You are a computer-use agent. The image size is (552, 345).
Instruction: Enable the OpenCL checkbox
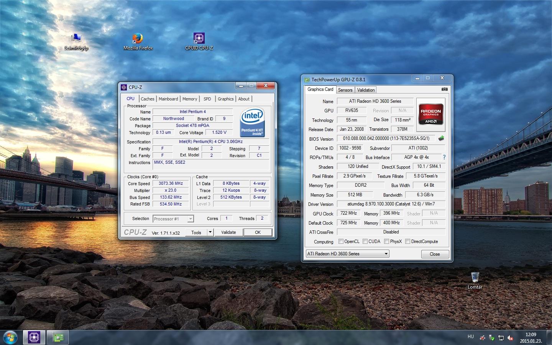click(x=341, y=242)
